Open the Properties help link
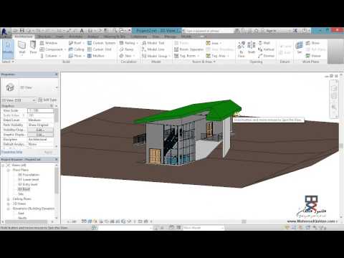This screenshot has height=258, width=344. (x=11, y=152)
